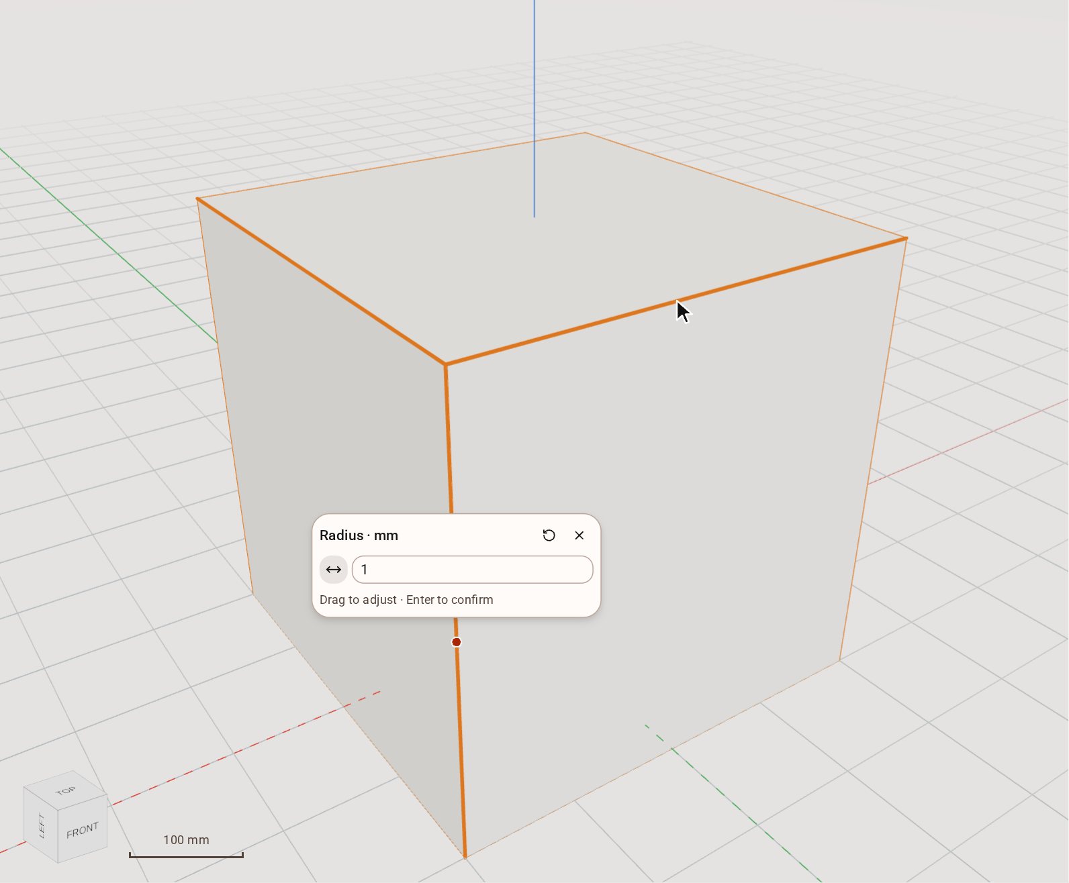Click the horizontal drag-adjust arrows icon
Image resolution: width=1069 pixels, height=883 pixels.
[334, 570]
